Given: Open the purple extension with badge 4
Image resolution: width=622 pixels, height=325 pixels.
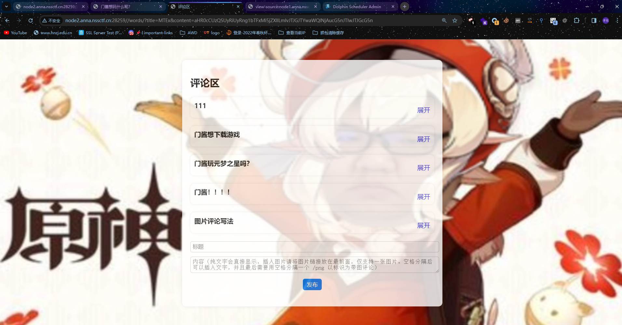Looking at the screenshot, I should [x=483, y=21].
